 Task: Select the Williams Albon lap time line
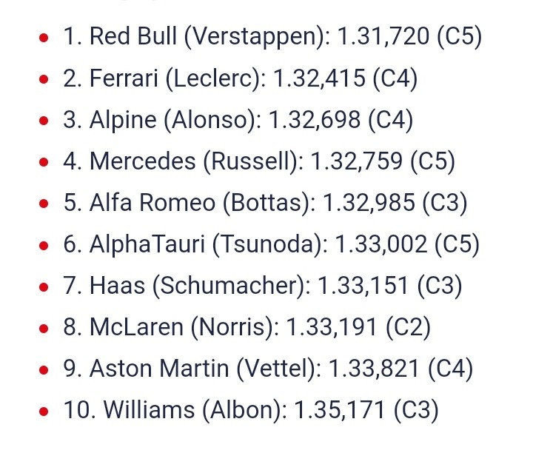251,410
